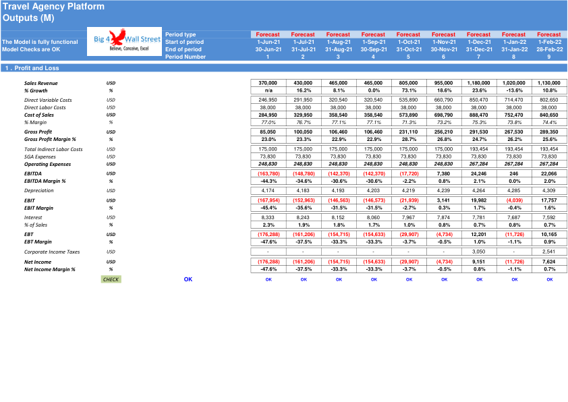Image resolution: width=568 pixels, height=402 pixels.
Task: Click the Travel Agency Platform title
Action: point(53,7)
